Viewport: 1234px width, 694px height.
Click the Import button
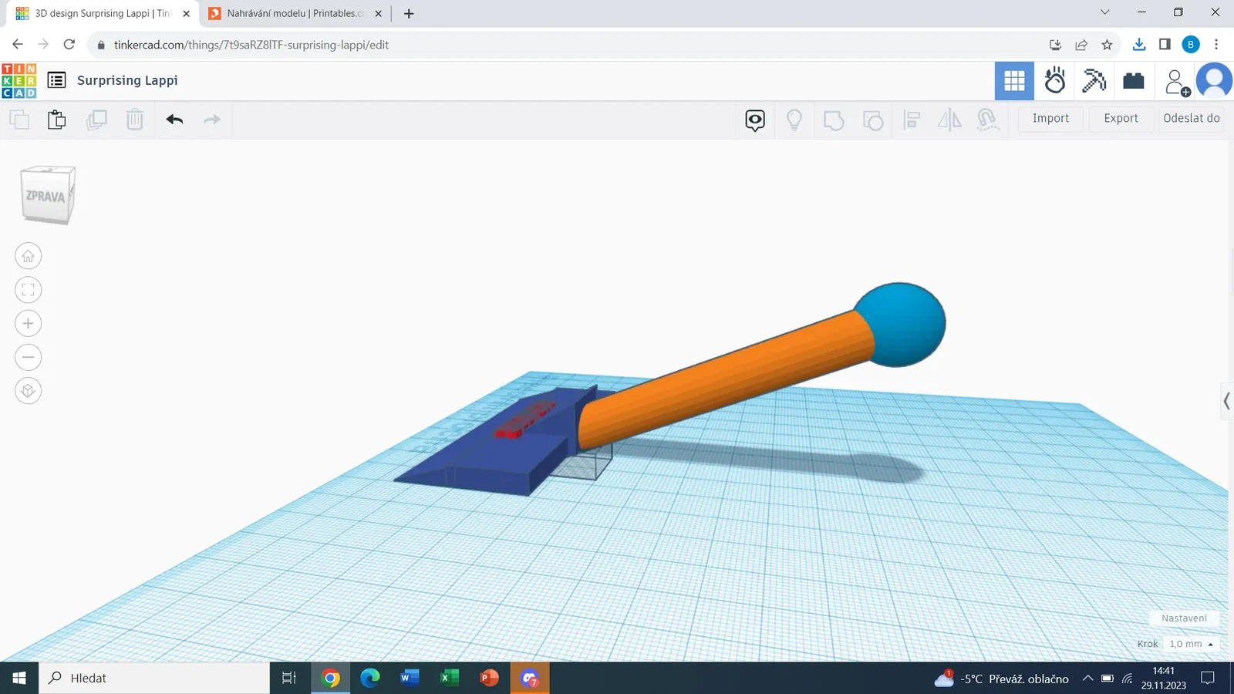[x=1050, y=118]
